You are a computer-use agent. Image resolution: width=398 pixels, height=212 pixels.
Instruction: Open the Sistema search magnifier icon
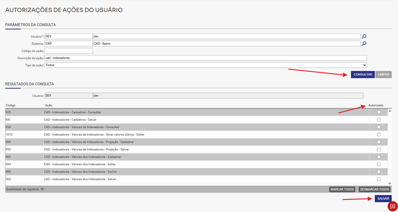pos(364,44)
